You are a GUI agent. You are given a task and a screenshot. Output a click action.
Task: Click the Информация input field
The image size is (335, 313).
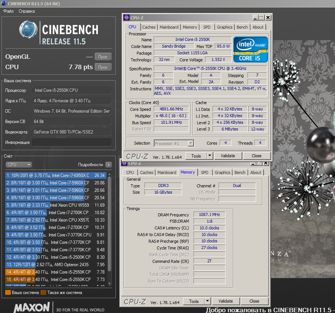(72, 142)
